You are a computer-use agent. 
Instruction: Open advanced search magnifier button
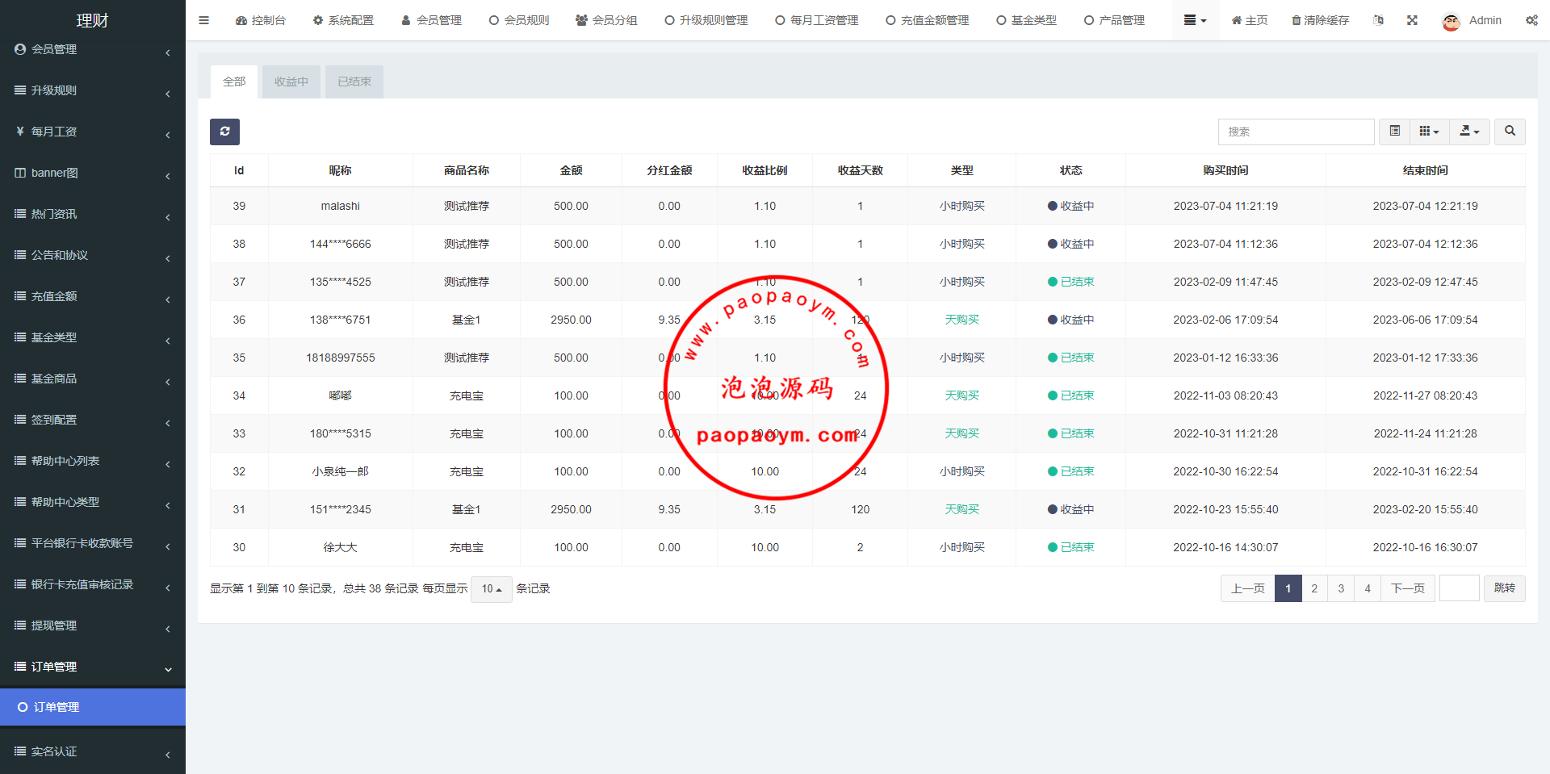point(1510,132)
